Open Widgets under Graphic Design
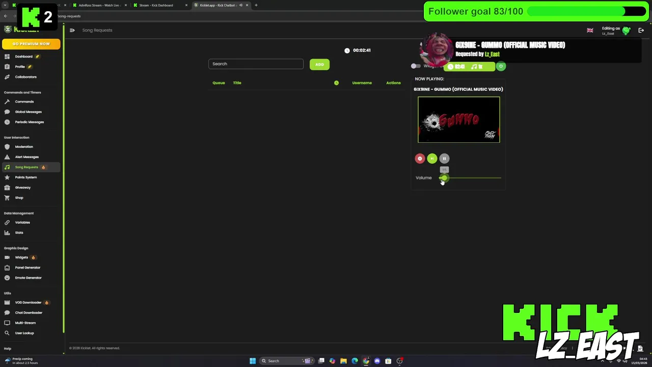652x367 pixels. pos(21,257)
